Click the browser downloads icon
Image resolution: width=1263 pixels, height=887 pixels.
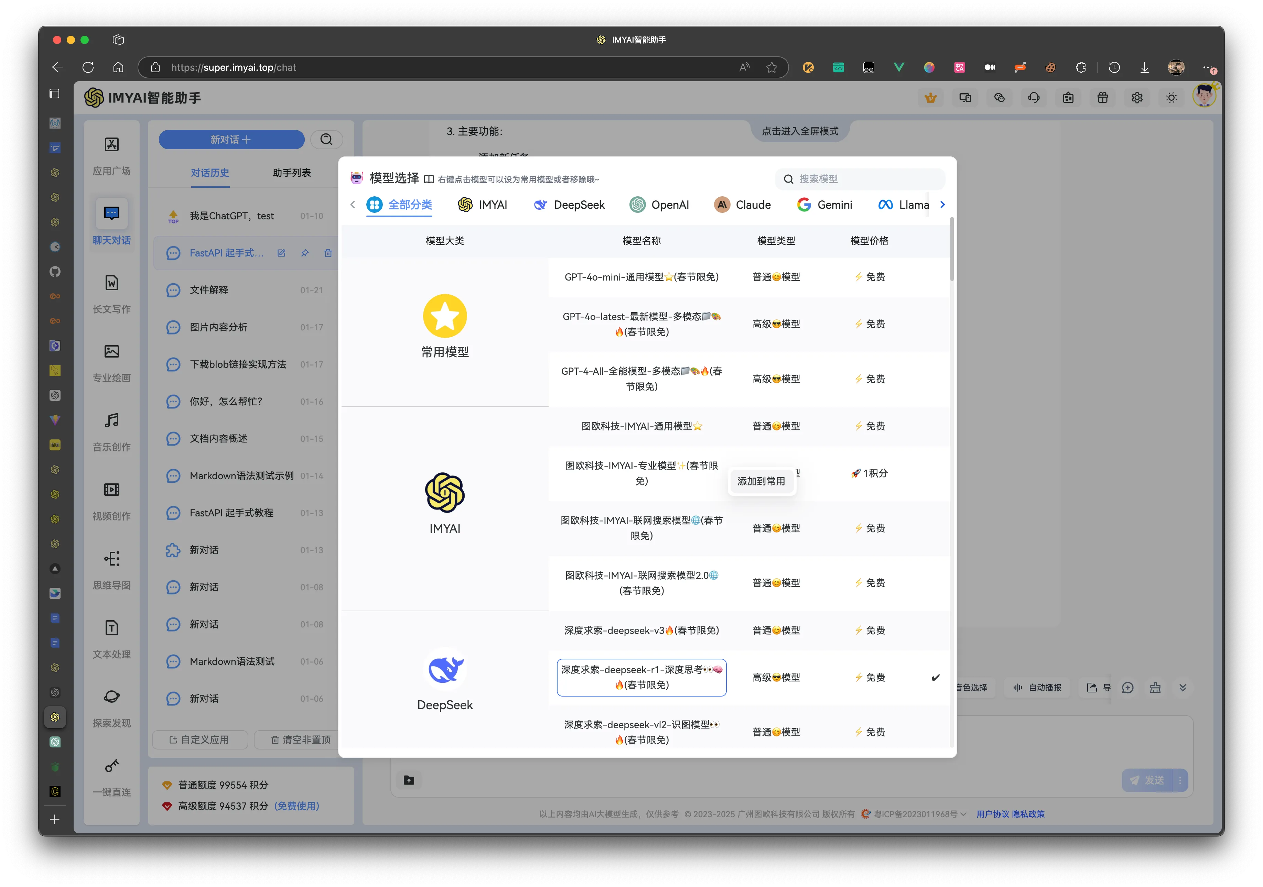[1144, 67]
